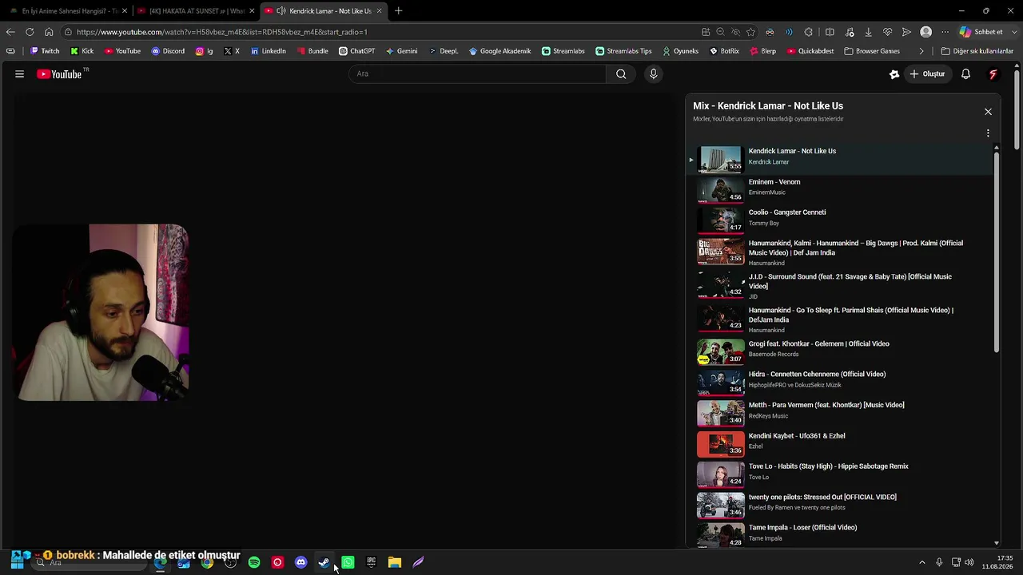This screenshot has width=1023, height=575.
Task: Open Steam from the taskbar
Action: [324, 562]
